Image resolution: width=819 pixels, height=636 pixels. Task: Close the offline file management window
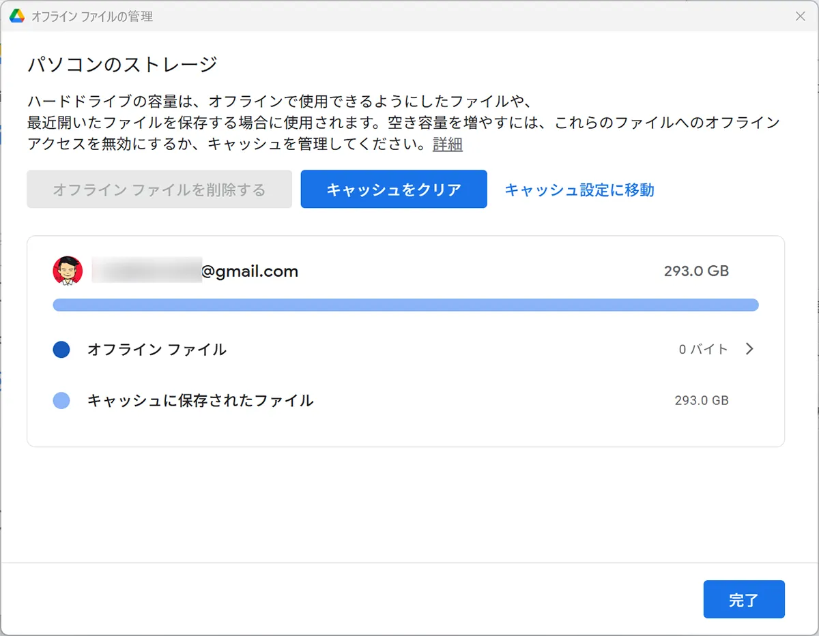[x=801, y=16]
